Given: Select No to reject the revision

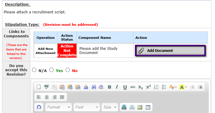Looking at the screenshot, I should [68, 70].
